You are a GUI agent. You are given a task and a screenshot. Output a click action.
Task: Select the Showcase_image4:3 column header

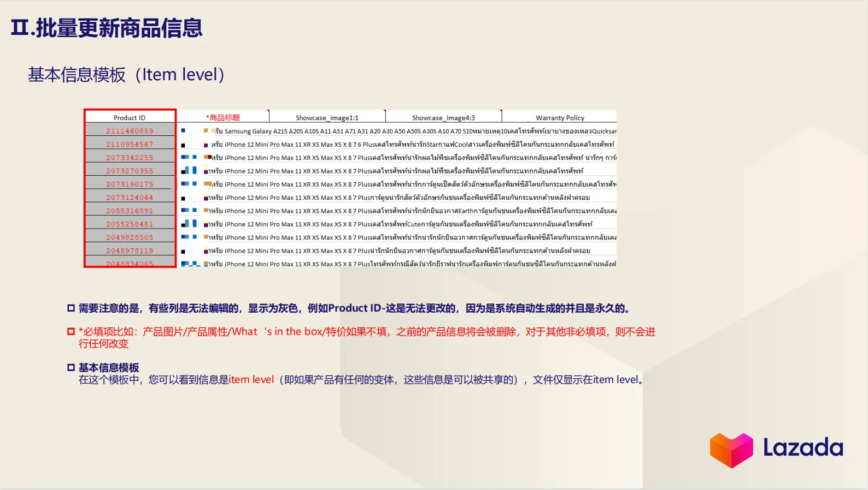(443, 117)
